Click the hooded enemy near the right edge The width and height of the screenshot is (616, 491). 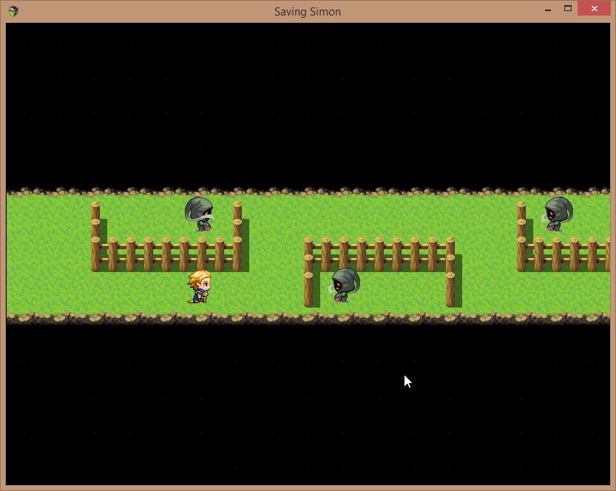(557, 214)
